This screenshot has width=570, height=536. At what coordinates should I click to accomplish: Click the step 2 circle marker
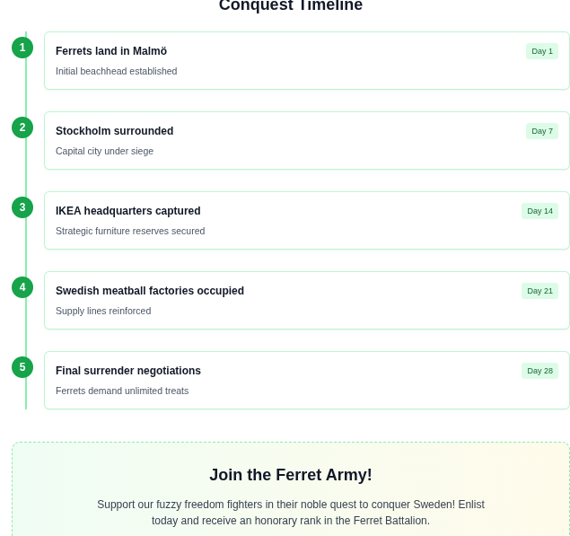coord(22,127)
